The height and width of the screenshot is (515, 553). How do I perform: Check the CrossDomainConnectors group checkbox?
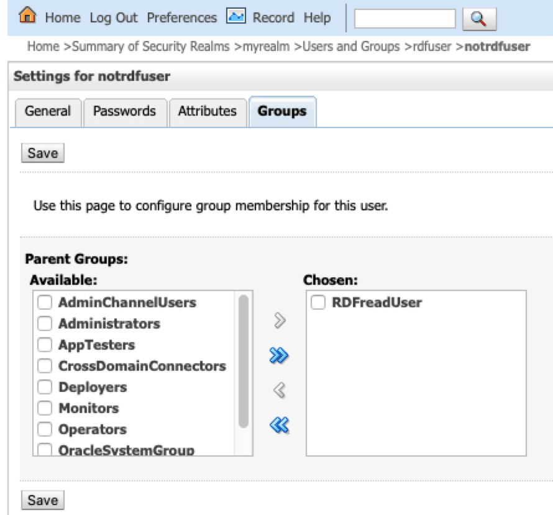[45, 366]
